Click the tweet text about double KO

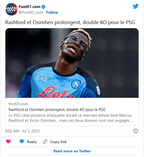click(x=70, y=22)
